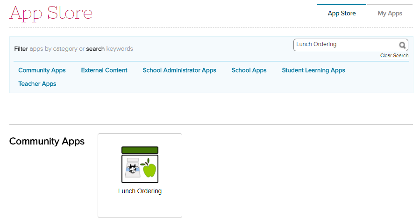Filter by Teacher Apps category
The height and width of the screenshot is (224, 420).
point(37,84)
